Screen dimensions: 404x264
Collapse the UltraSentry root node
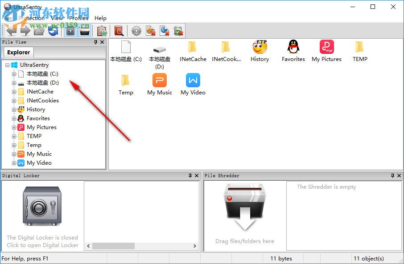click(x=7, y=65)
